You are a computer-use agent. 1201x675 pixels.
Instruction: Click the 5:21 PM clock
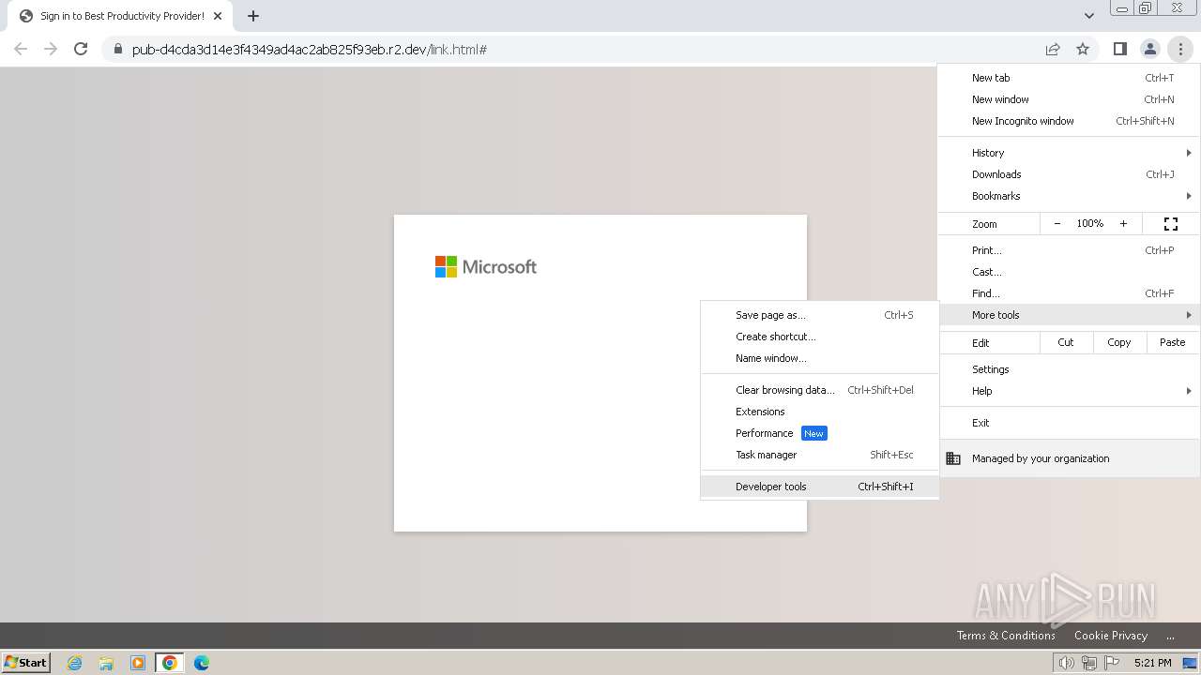1152,663
